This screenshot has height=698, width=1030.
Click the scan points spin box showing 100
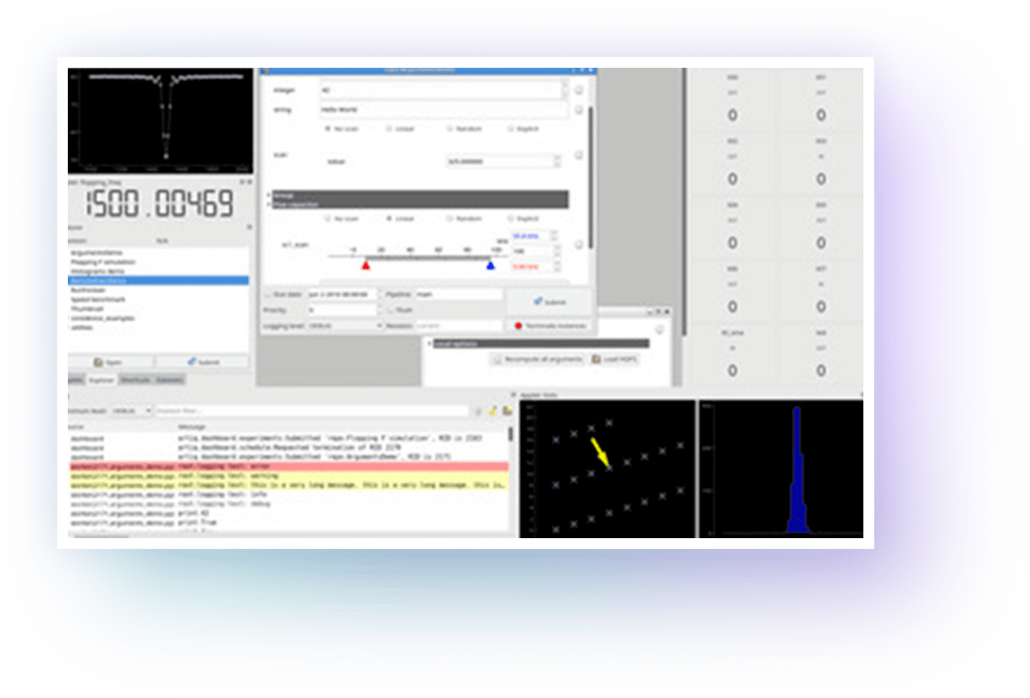pos(534,252)
